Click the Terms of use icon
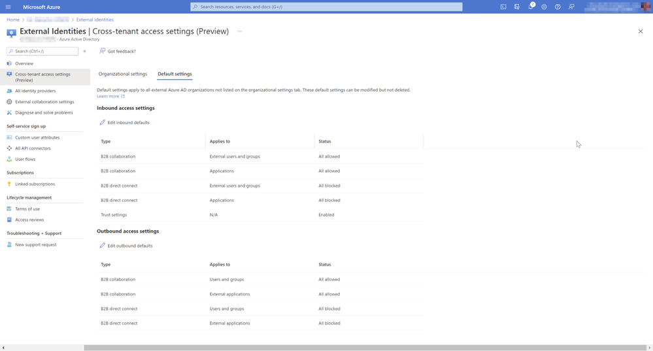Viewport: 653px width, 351px height. (x=9, y=209)
